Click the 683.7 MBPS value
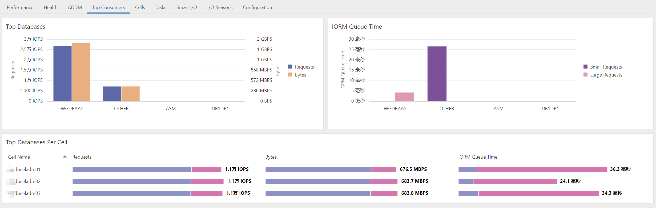 tap(415, 181)
